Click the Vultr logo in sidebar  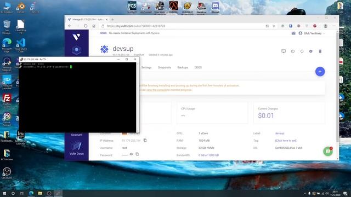point(76,37)
